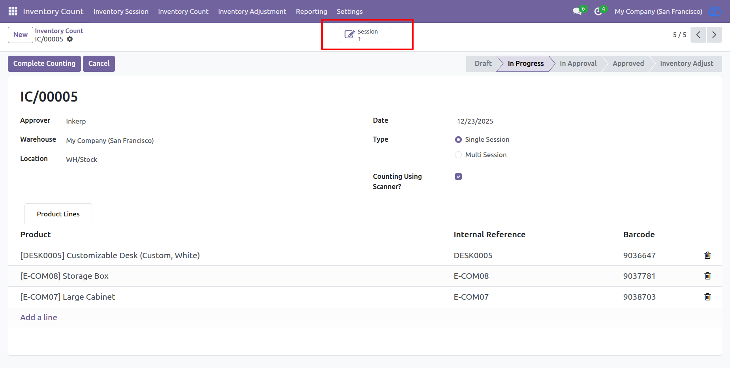The width and height of the screenshot is (730, 368).
Task: Select the Inventory Adjust status stage
Action: [x=687, y=64]
